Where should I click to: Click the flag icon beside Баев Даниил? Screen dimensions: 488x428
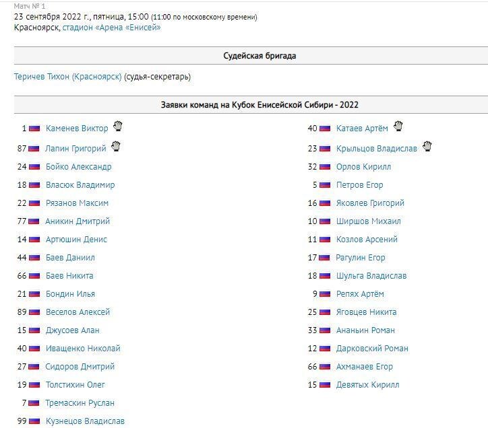(x=34, y=258)
